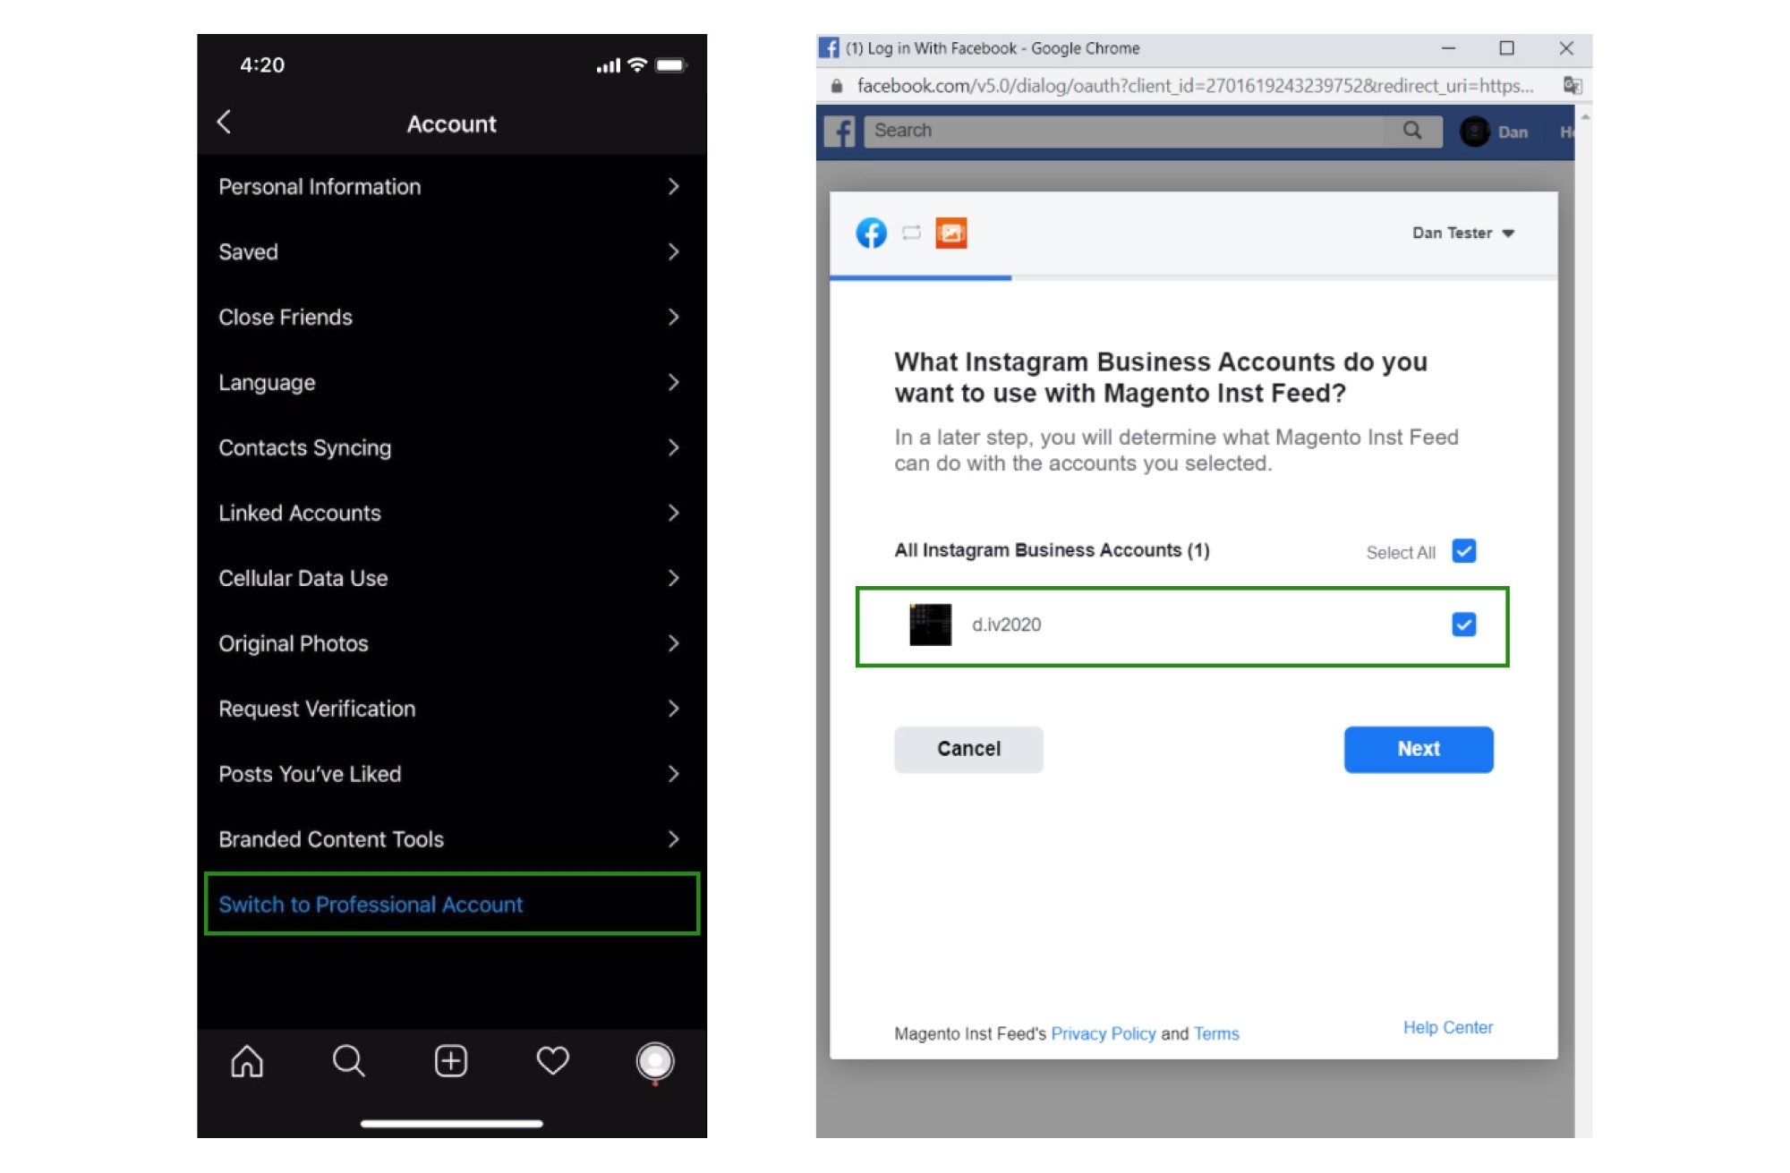
Task: Tap the Profile icon on Instagram
Action: tap(656, 1060)
